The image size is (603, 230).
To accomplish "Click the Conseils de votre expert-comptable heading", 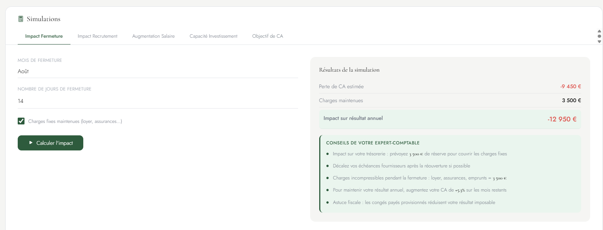I will [x=372, y=143].
